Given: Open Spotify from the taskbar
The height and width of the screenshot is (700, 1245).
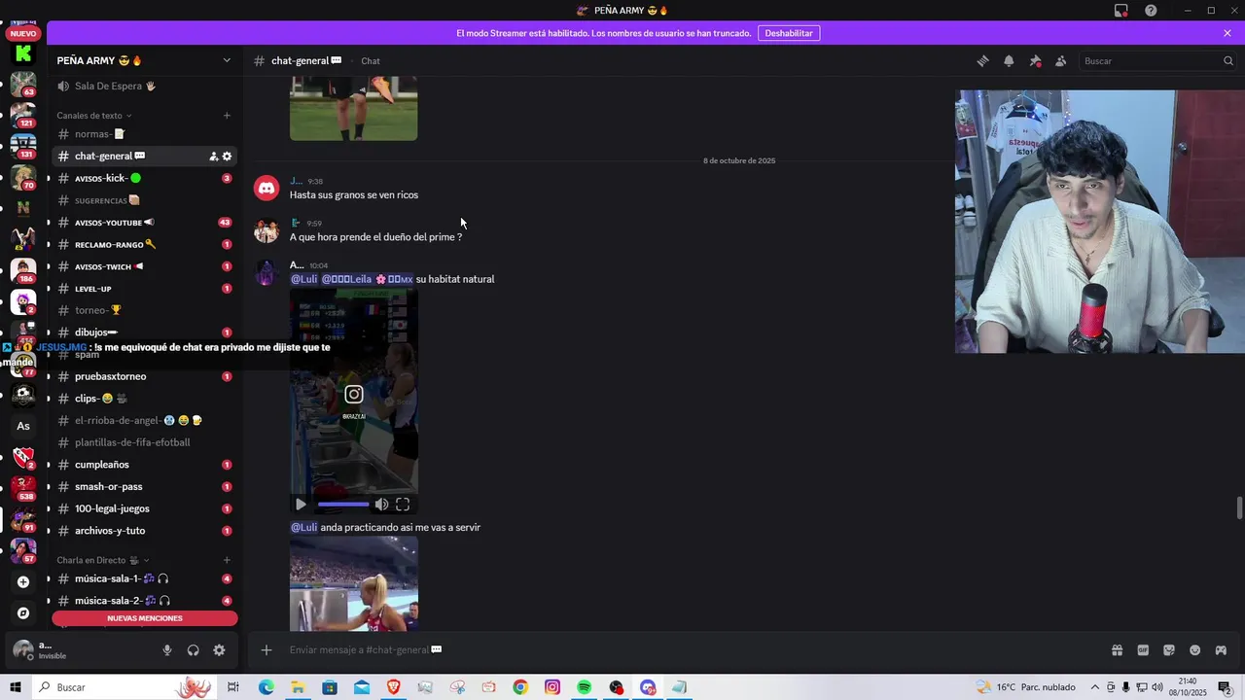Looking at the screenshot, I should coord(584,687).
